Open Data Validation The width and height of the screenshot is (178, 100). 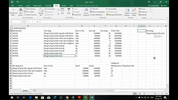(x=96, y=15)
